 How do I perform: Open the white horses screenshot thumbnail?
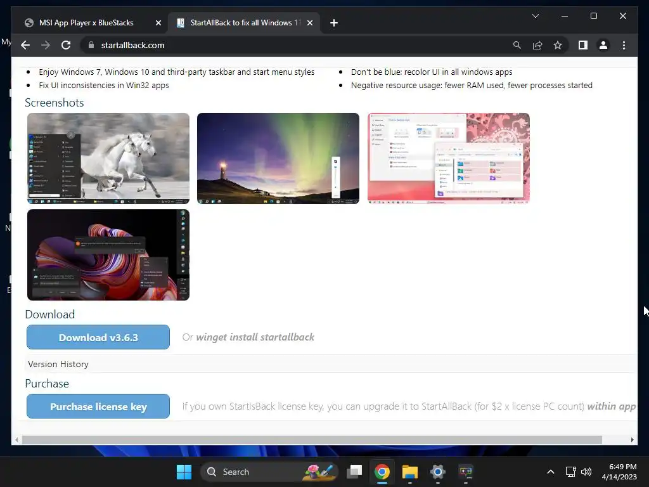[x=108, y=158]
